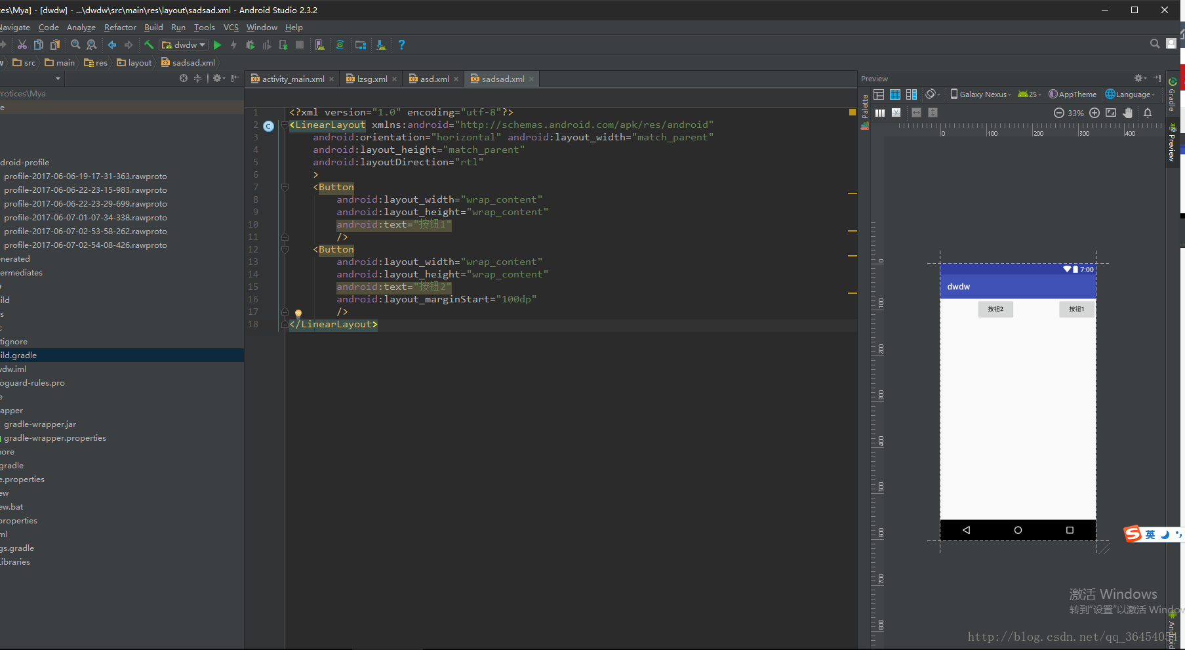Image resolution: width=1185 pixels, height=650 pixels.
Task: Select build.gradle file in project tree
Action: click(x=122, y=355)
